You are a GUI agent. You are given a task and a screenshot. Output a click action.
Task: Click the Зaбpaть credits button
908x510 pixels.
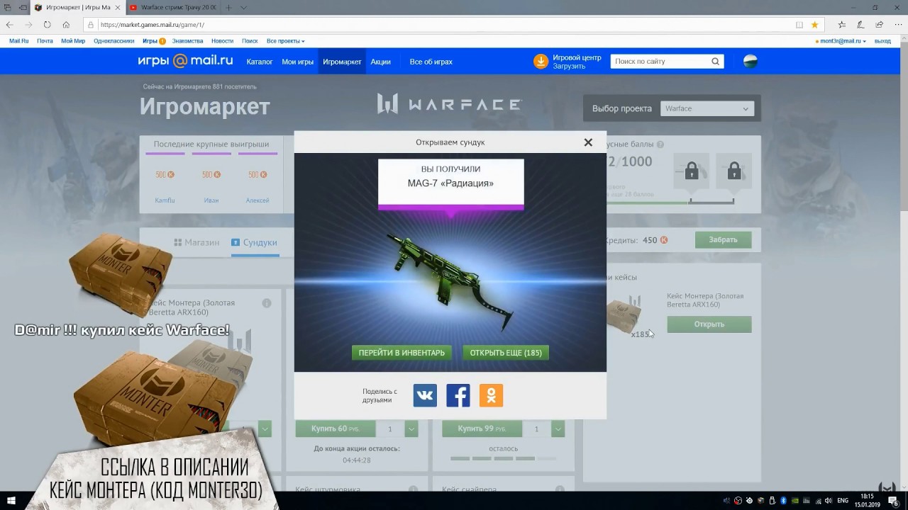click(723, 239)
